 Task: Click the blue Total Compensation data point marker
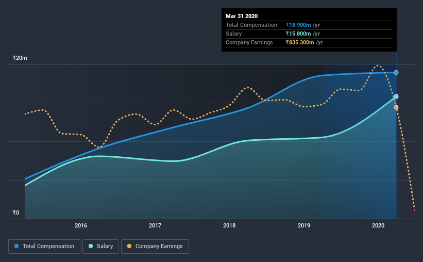pyautogui.click(x=396, y=72)
